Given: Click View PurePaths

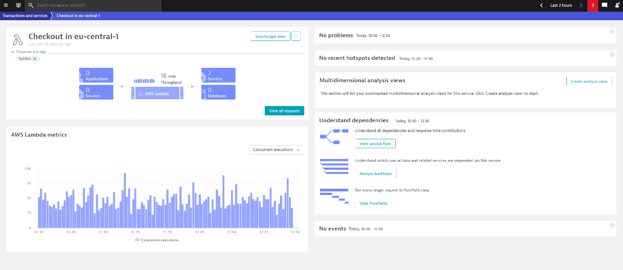Looking at the screenshot, I should (x=374, y=204).
